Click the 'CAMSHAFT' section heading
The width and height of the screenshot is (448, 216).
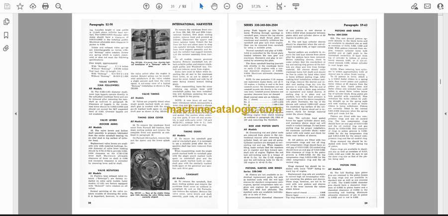coord(192,174)
